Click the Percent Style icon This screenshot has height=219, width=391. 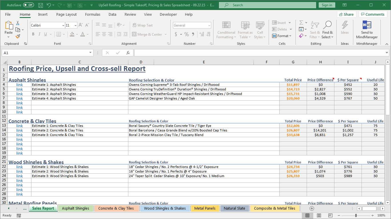(187, 34)
